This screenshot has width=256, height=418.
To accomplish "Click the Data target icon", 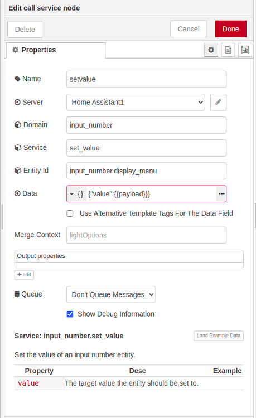I will [x=17, y=193].
